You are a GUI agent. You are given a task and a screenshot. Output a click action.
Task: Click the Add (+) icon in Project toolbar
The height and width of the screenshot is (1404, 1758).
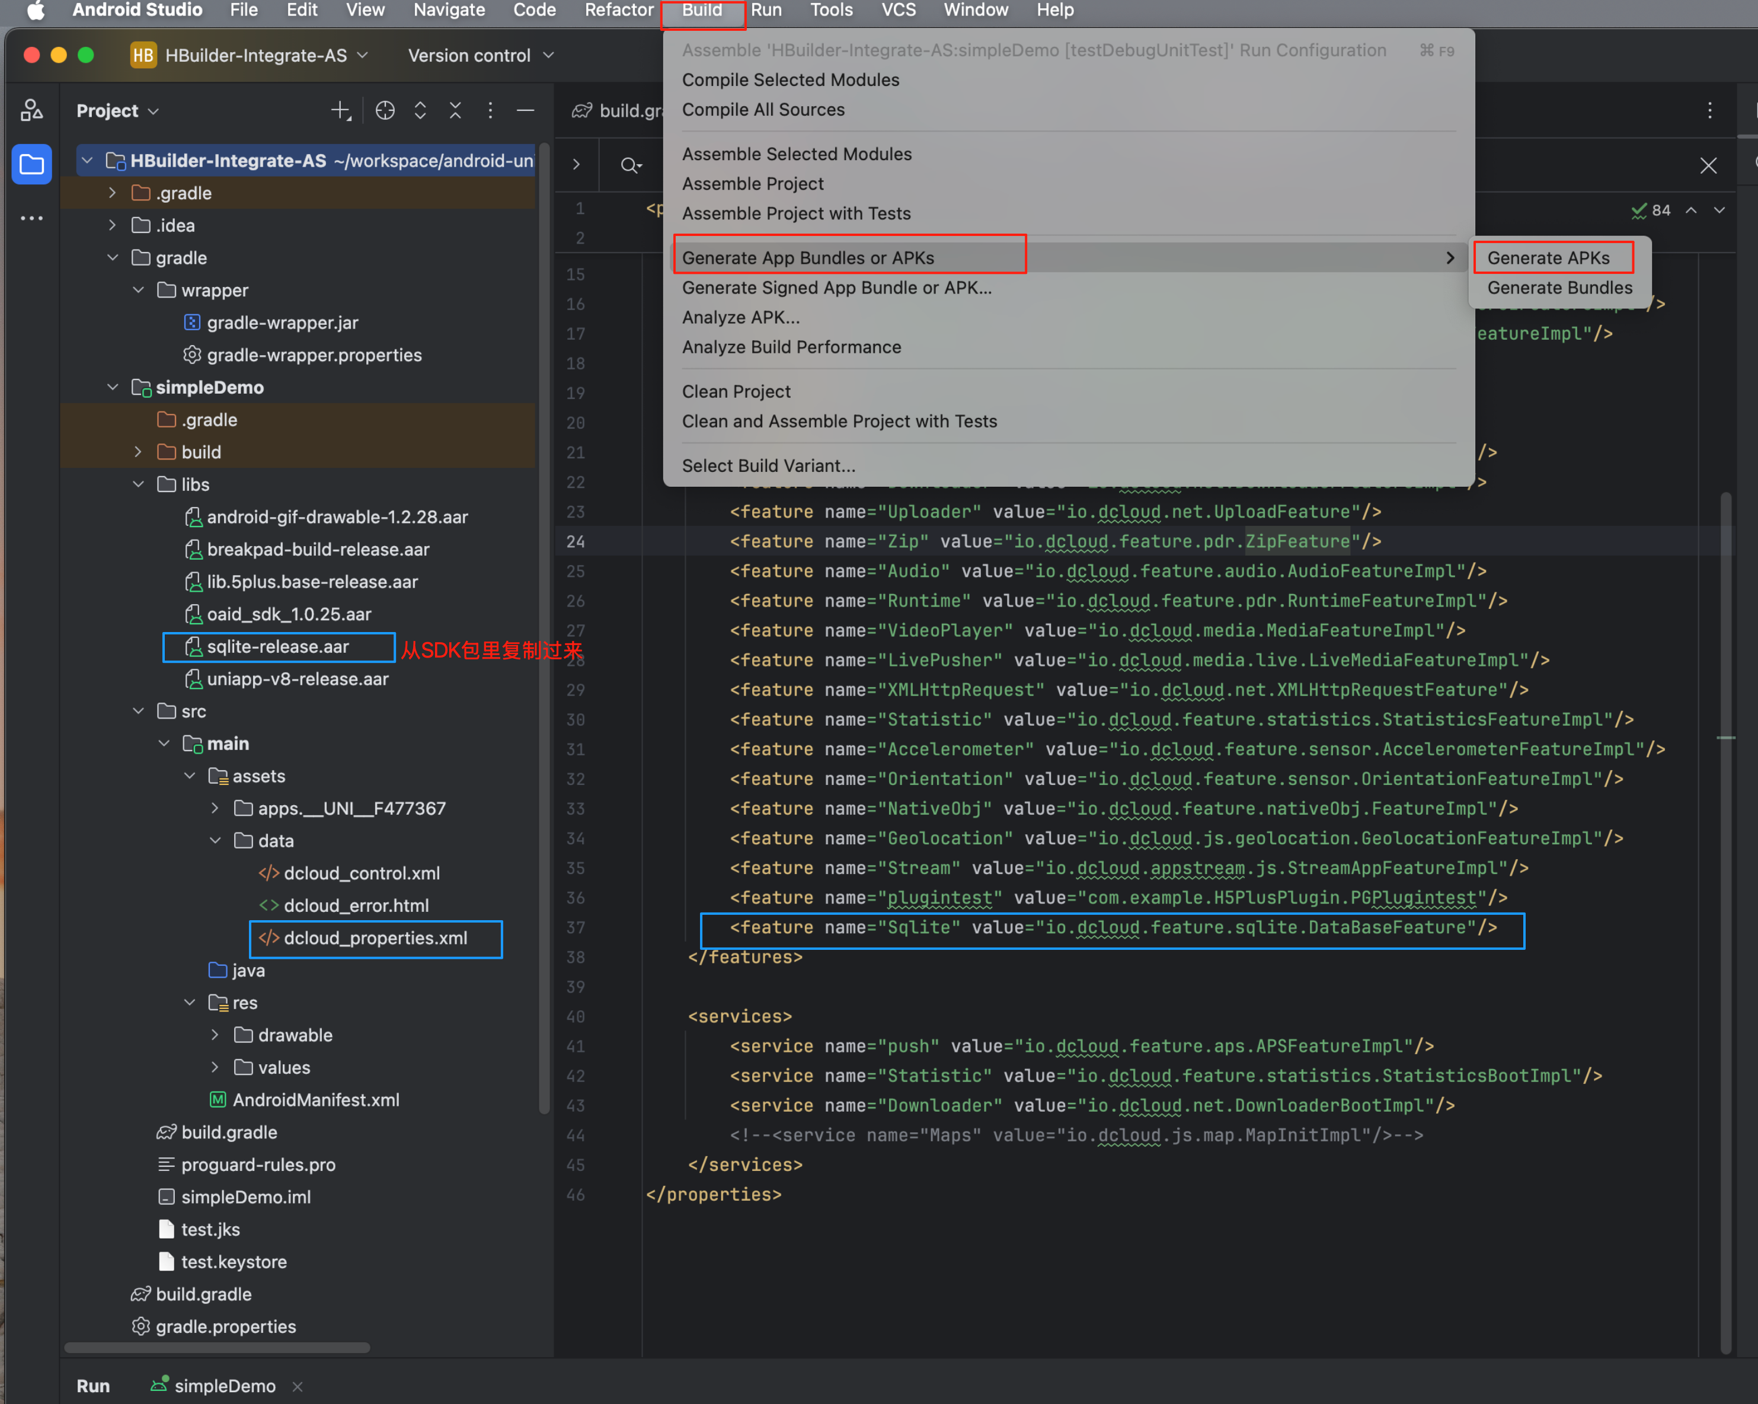pos(339,110)
